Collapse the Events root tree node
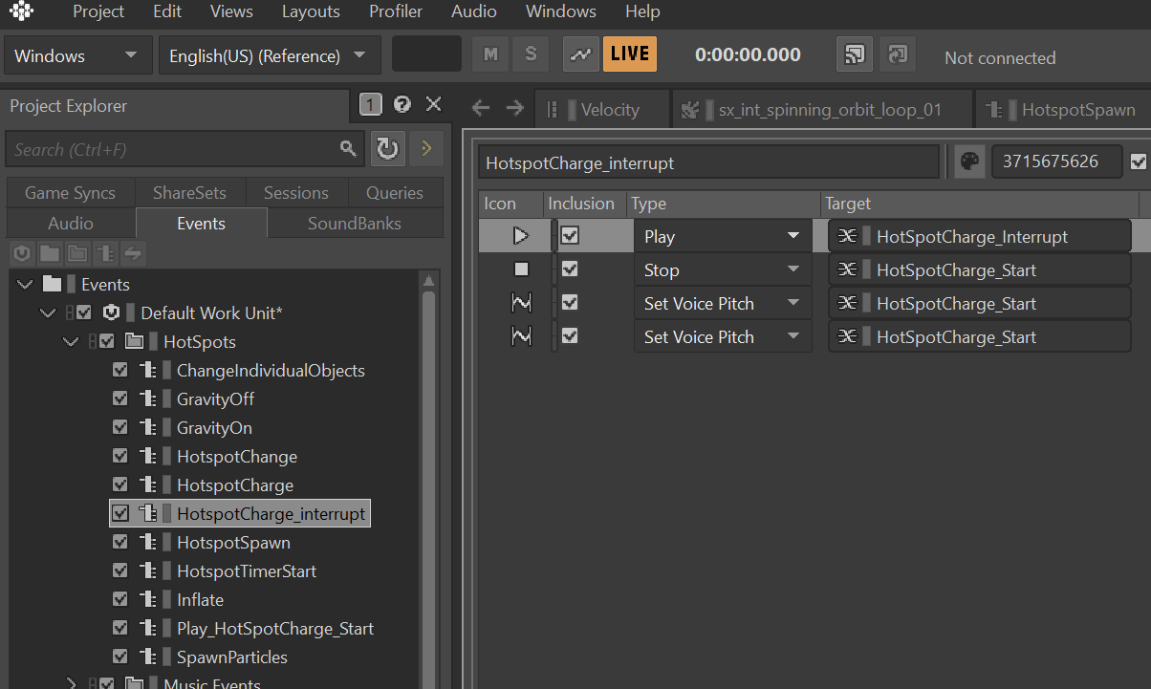1151x689 pixels. click(25, 284)
